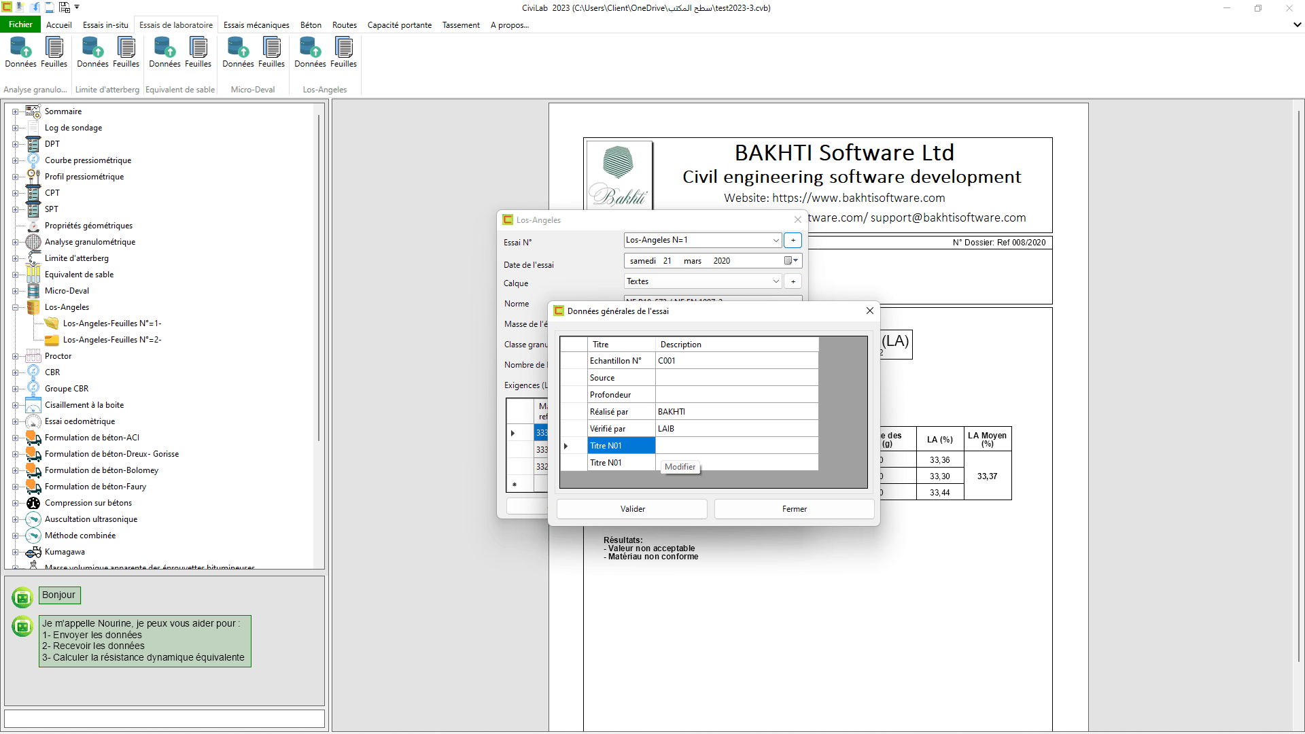Collapse the ribbon with chevron
The image size is (1305, 734).
(x=1297, y=24)
